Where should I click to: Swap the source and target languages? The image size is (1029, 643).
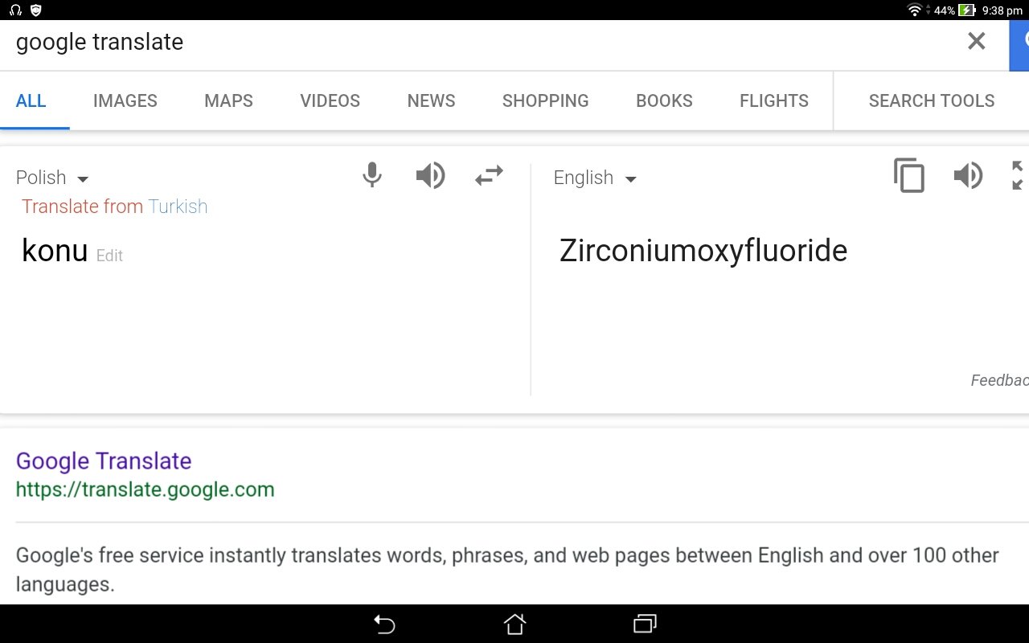(x=489, y=175)
